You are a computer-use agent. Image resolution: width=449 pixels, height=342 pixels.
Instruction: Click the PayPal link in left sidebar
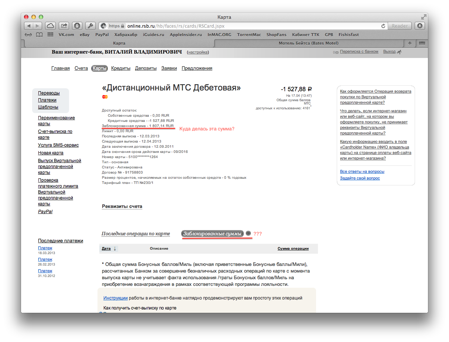tap(45, 212)
